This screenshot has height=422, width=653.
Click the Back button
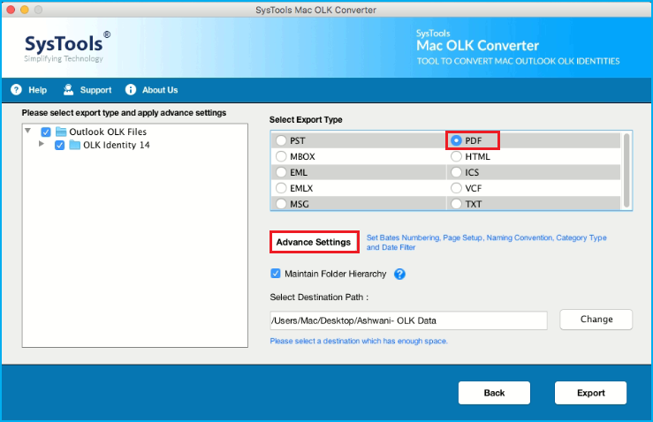(494, 393)
